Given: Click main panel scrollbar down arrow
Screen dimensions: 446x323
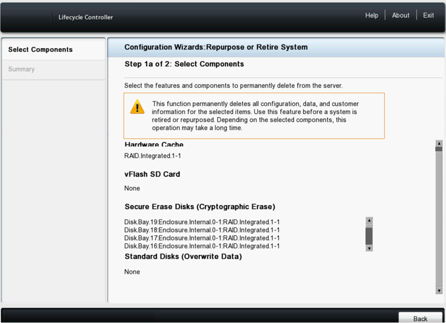Looking at the screenshot, I should pos(439,290).
